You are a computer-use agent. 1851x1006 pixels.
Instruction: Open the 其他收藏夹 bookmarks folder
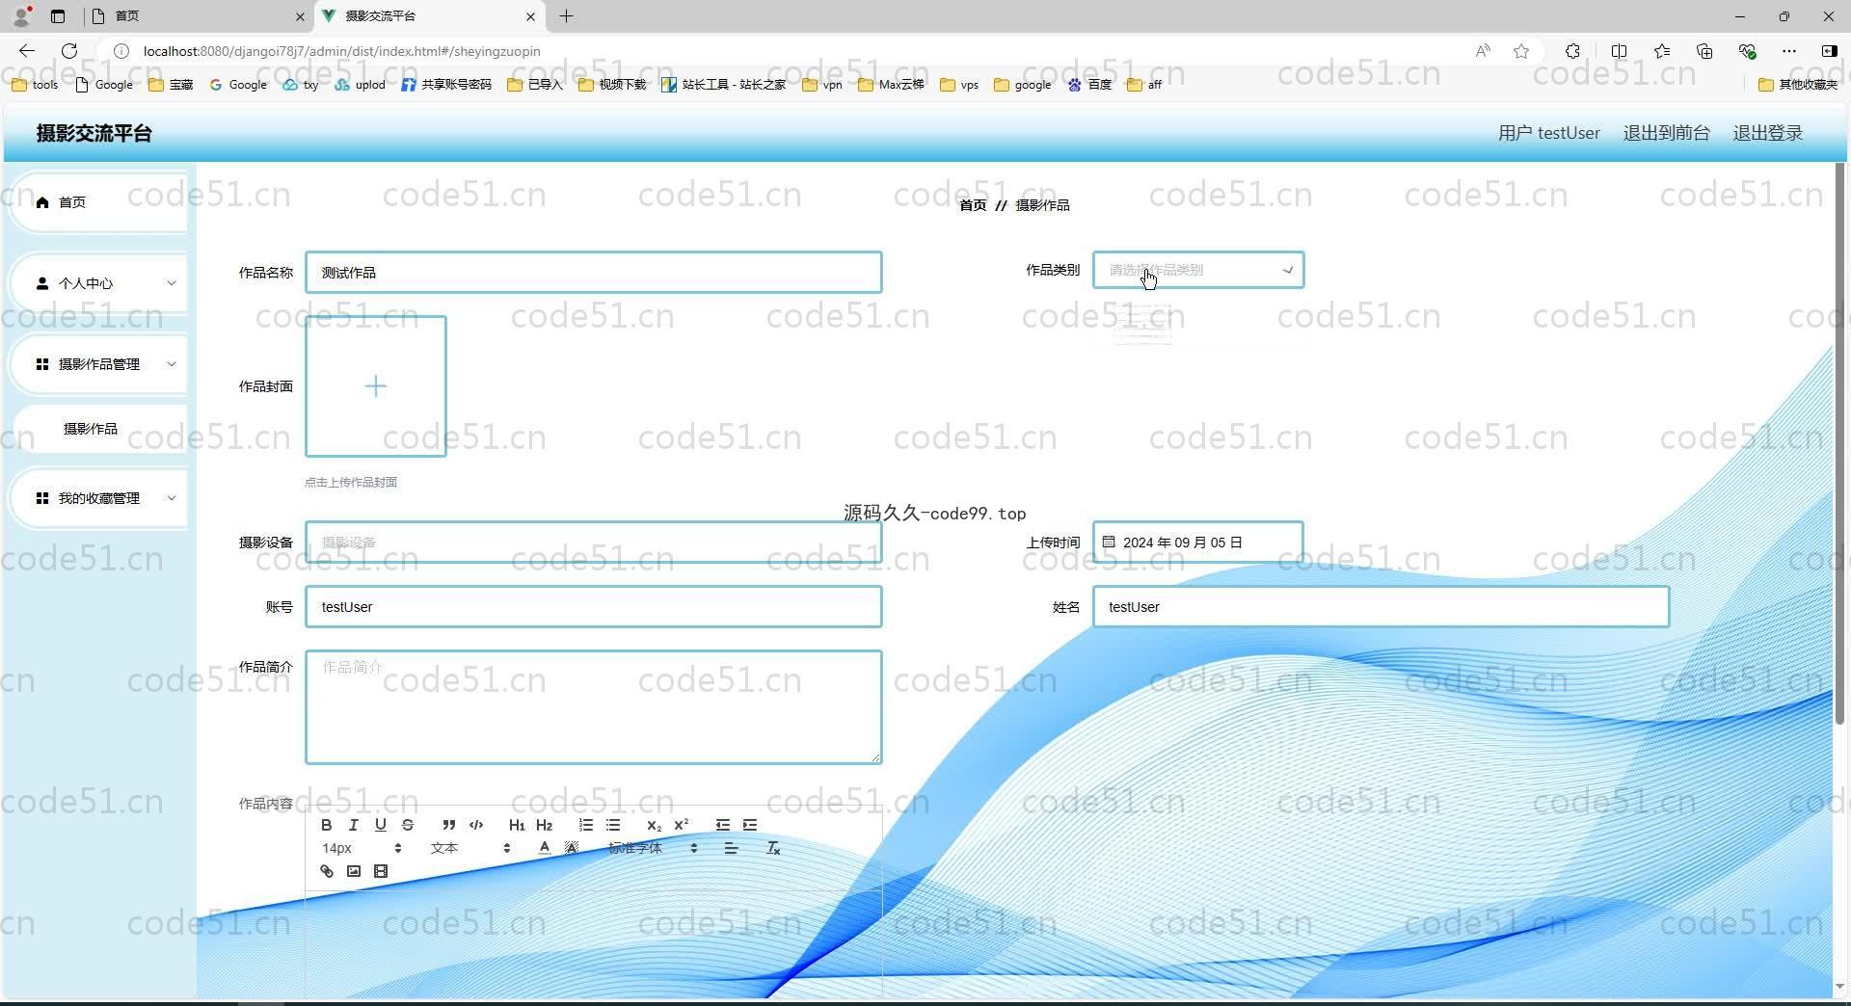tap(1798, 85)
